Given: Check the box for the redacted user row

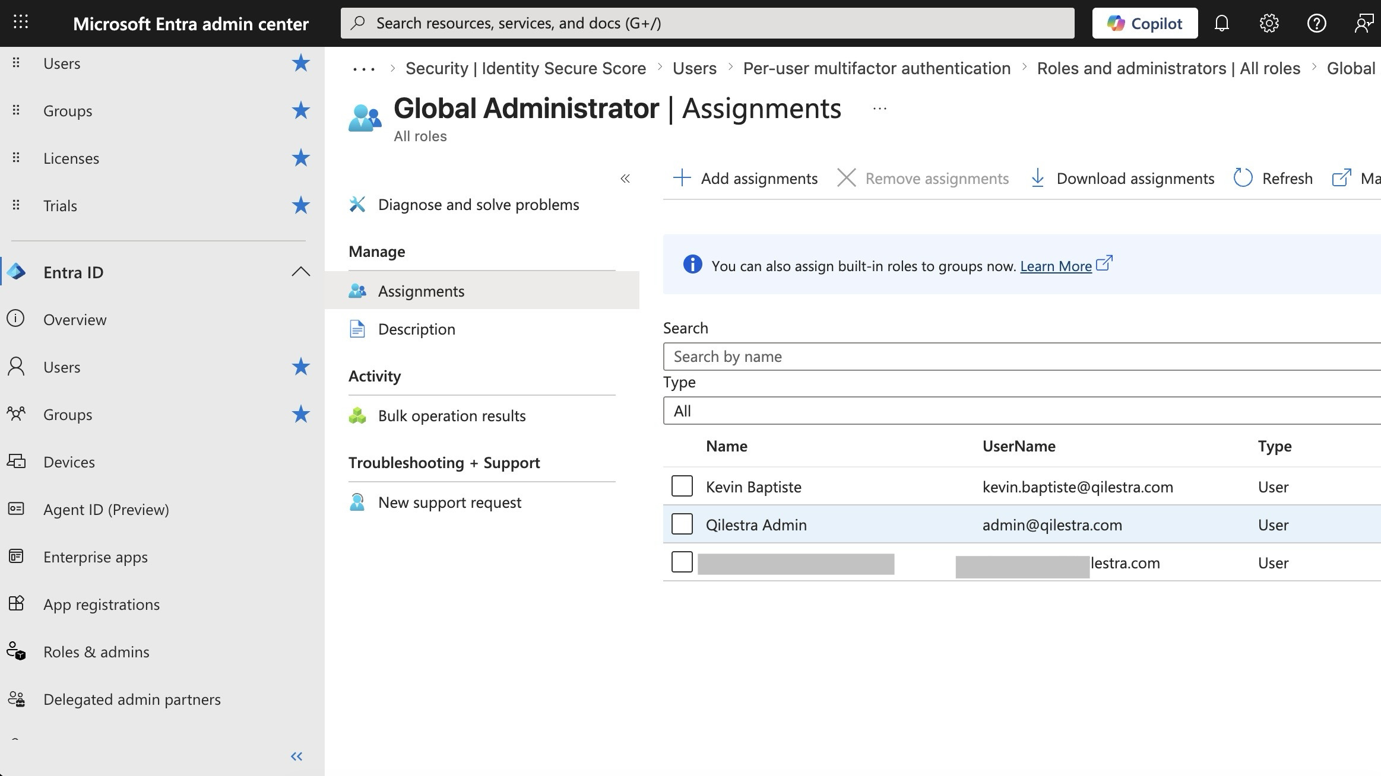Looking at the screenshot, I should pyautogui.click(x=682, y=562).
